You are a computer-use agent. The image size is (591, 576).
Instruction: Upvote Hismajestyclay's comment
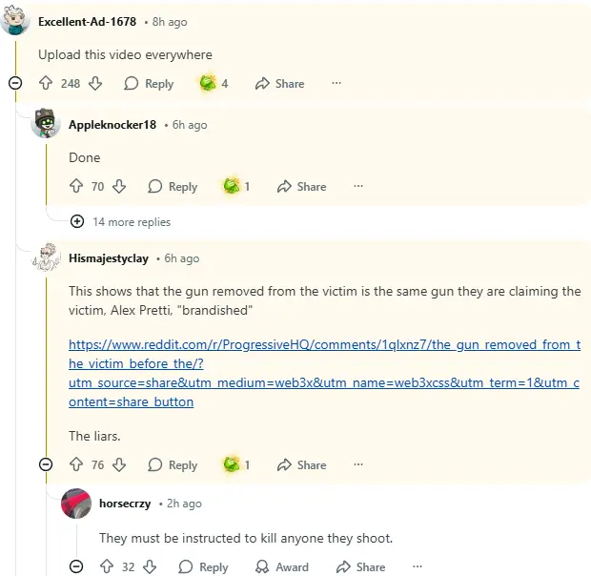tap(76, 465)
